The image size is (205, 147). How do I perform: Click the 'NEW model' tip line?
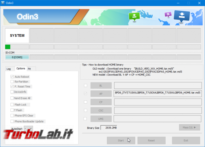[x=121, y=75]
